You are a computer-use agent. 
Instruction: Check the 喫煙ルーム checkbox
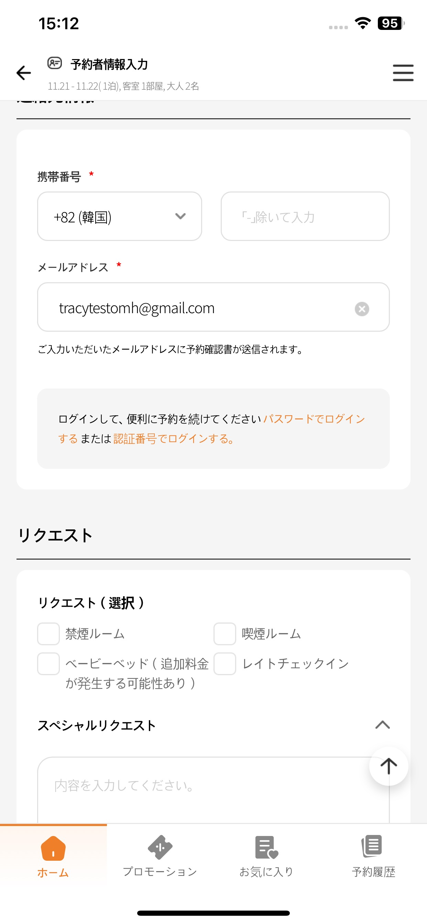[225, 634]
